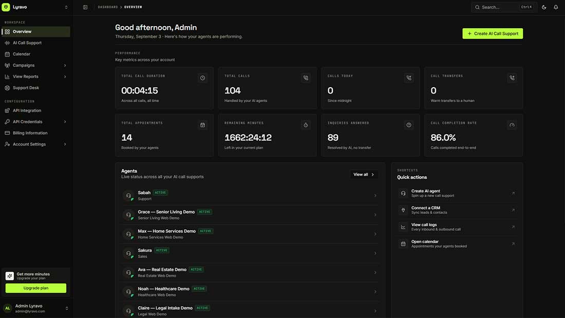Click the Dashboard breadcrumb link
Screen dimensions: 565x318
pyautogui.click(x=108, y=7)
